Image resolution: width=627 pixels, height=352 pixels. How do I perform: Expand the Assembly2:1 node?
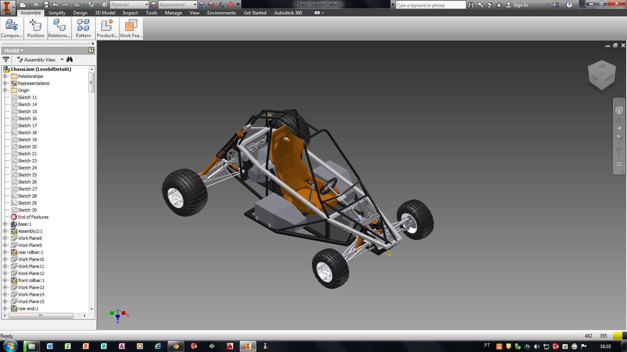(x=5, y=231)
